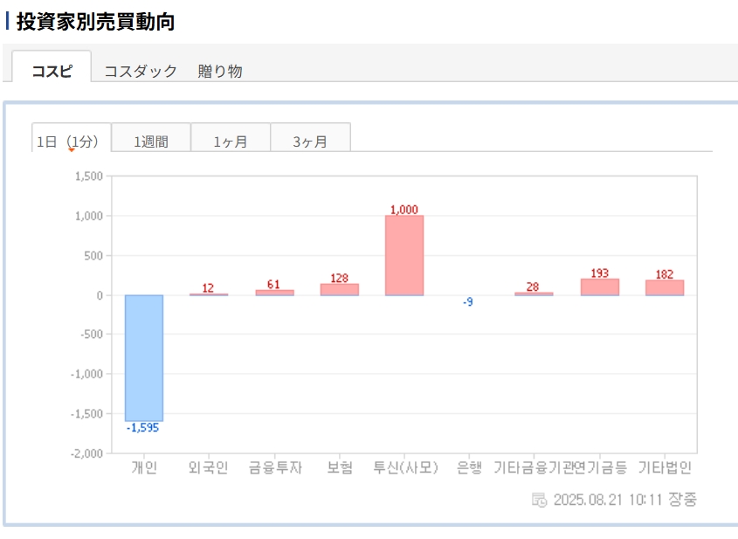The height and width of the screenshot is (539, 738).
Task: Switch to the コスピ tab
Action: [52, 72]
